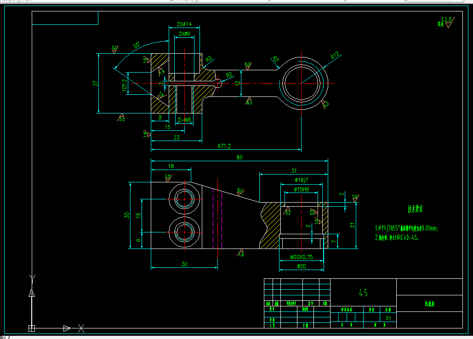Click the part name cell in the title block

430,304
